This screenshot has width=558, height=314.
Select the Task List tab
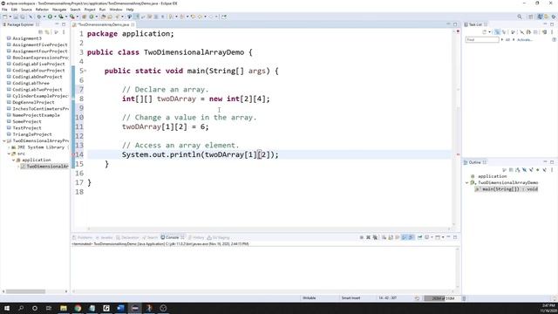coord(475,24)
